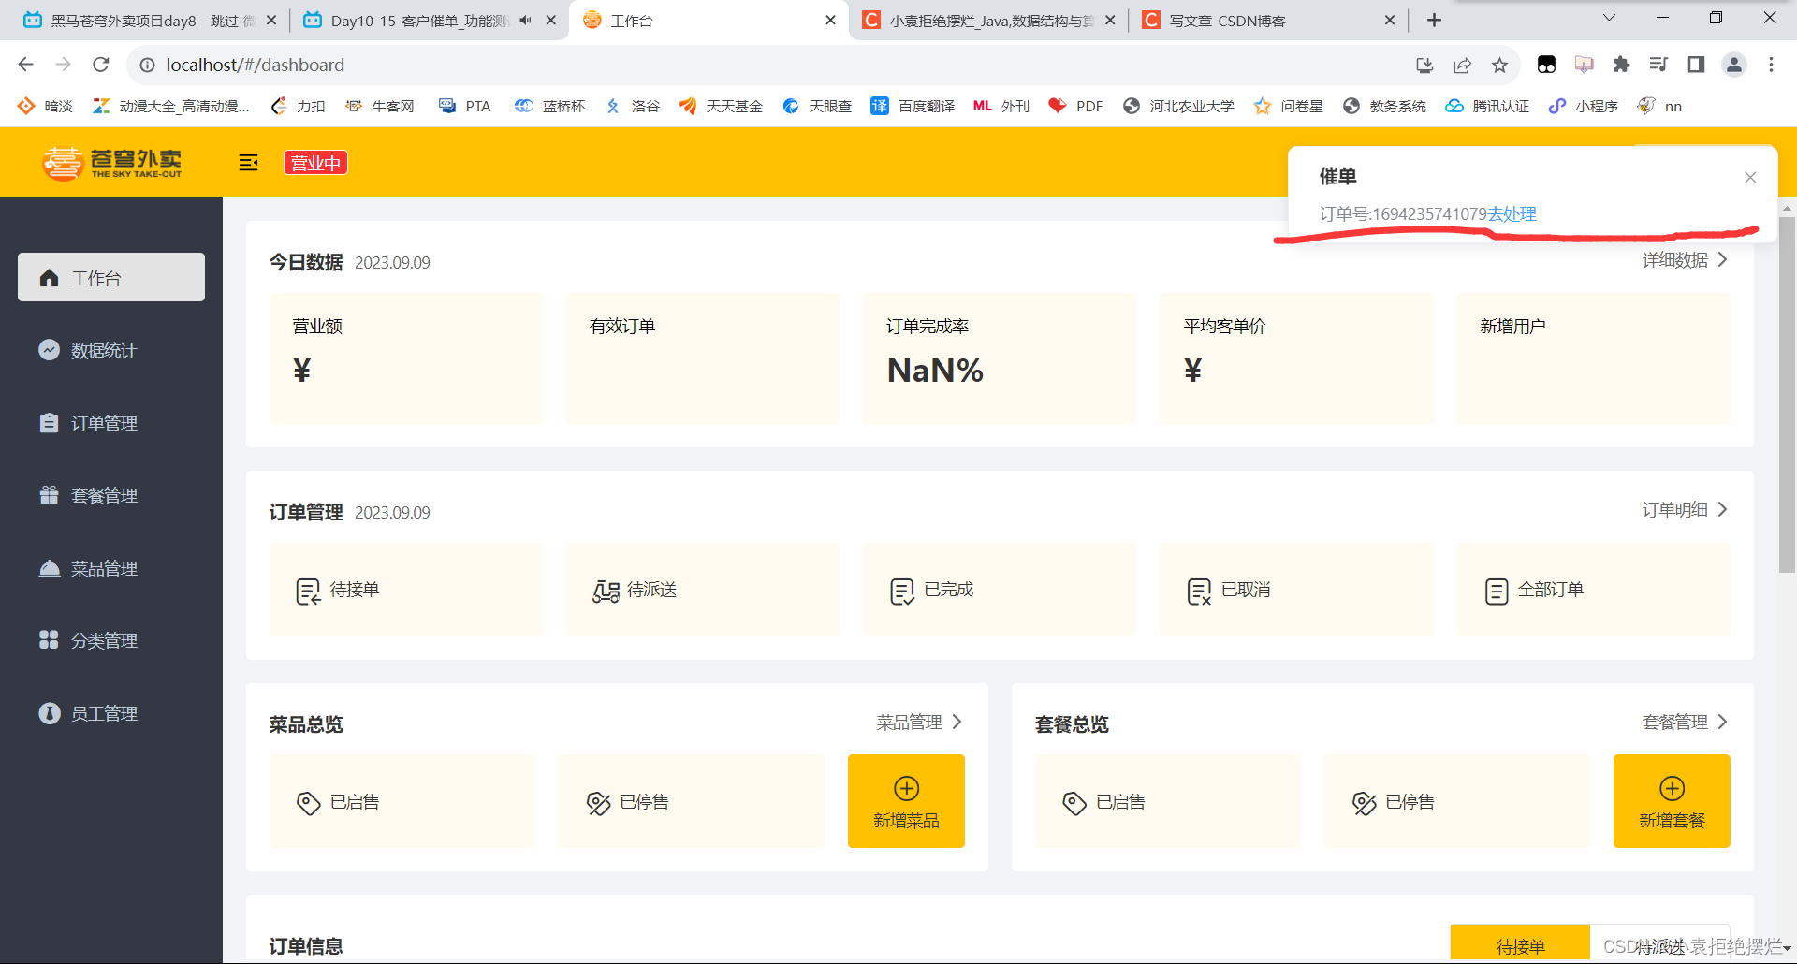Click the 全部订单 icon
The height and width of the screenshot is (964, 1797).
[1496, 590]
